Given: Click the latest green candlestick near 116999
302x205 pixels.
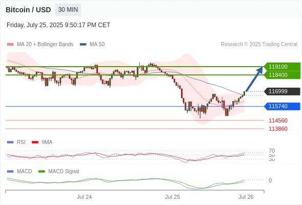Looking at the screenshot, I should tap(244, 93).
